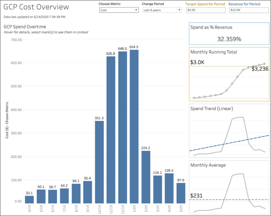Screen dimensions: 271x216
Task: Click the 2/20 bar labeled 224.2
Action: pos(146,177)
